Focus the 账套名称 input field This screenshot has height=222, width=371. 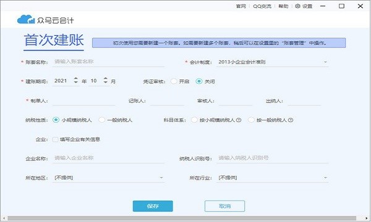[108, 62]
